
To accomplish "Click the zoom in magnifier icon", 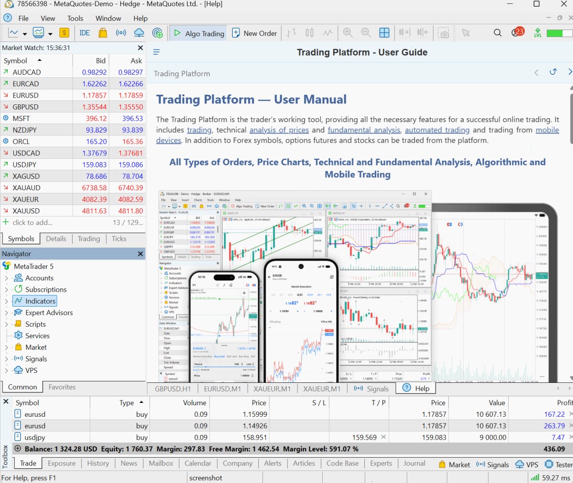I will coord(348,33).
